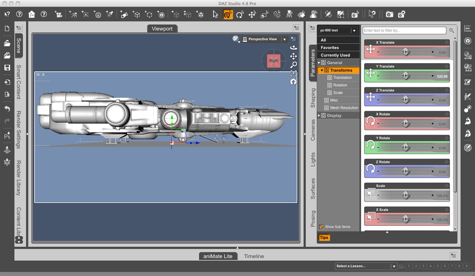Open the Joint Editor tool
Image resolution: width=475 pixels, height=276 pixels.
[x=328, y=14]
